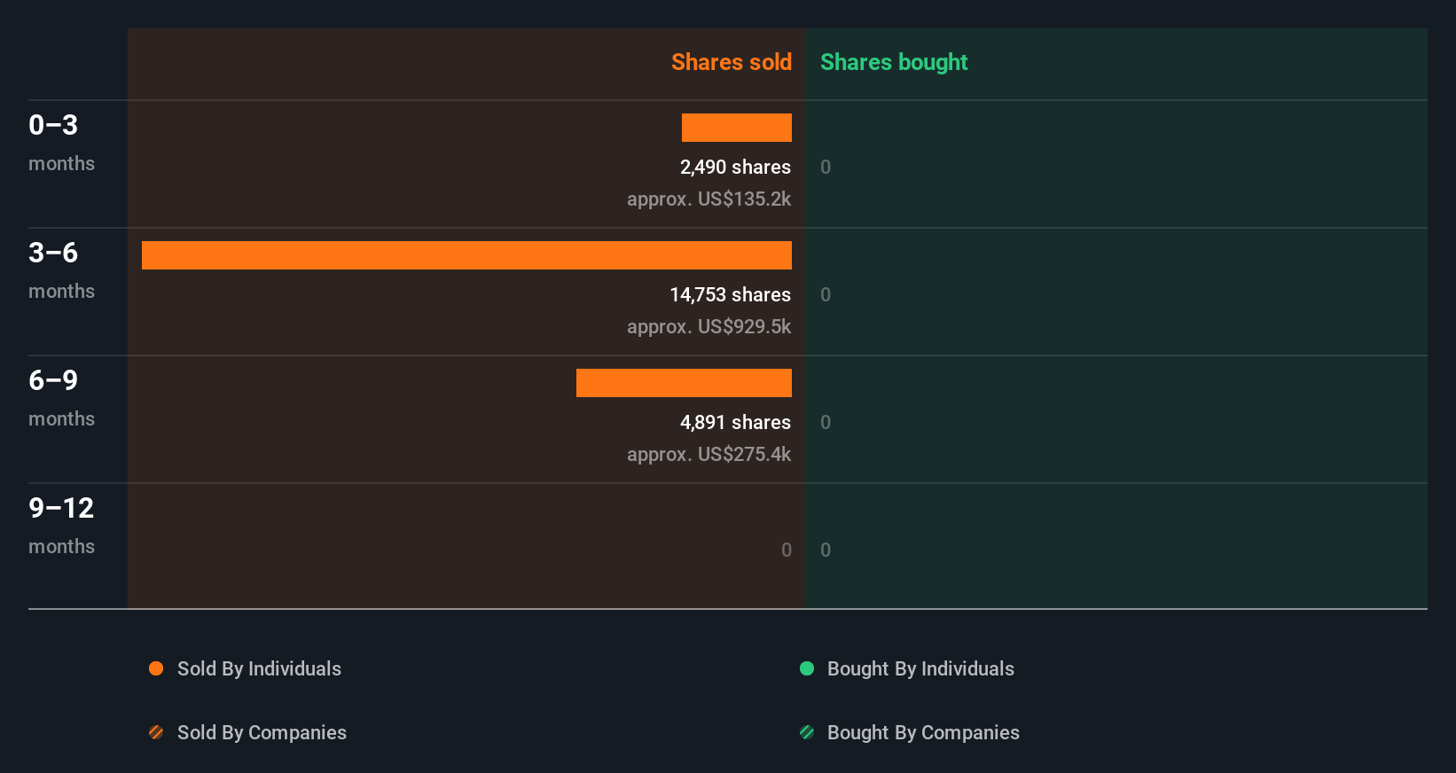Click the bought 0 in 9–12 months row
The width and height of the screenshot is (1456, 773).
point(826,550)
